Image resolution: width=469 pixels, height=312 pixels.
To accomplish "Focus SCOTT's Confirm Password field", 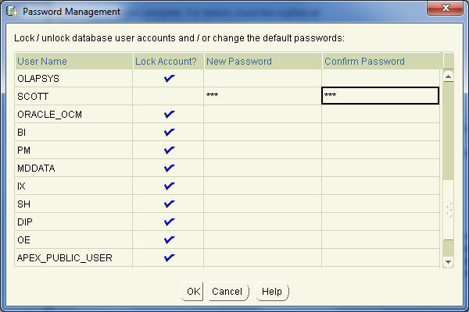I will point(380,96).
